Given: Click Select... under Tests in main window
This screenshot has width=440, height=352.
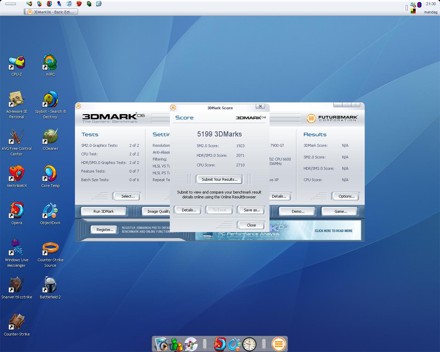Looking at the screenshot, I should click(x=128, y=196).
